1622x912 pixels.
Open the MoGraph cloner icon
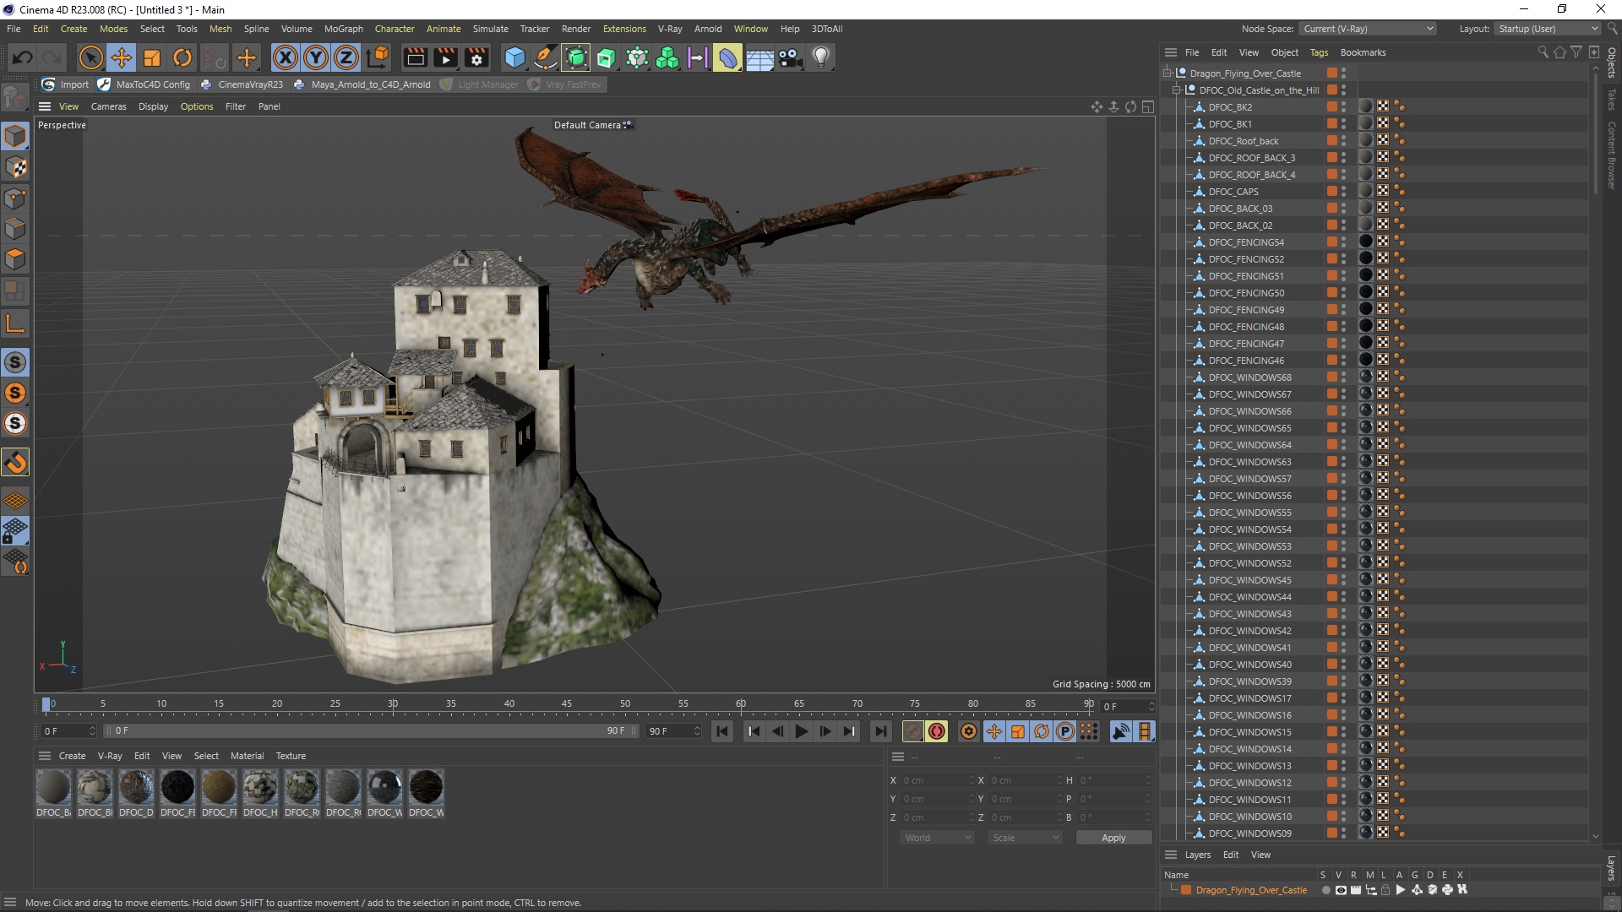point(667,57)
